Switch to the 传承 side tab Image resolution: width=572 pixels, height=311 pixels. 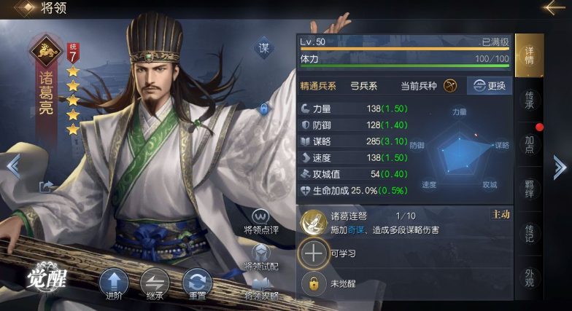coord(530,101)
